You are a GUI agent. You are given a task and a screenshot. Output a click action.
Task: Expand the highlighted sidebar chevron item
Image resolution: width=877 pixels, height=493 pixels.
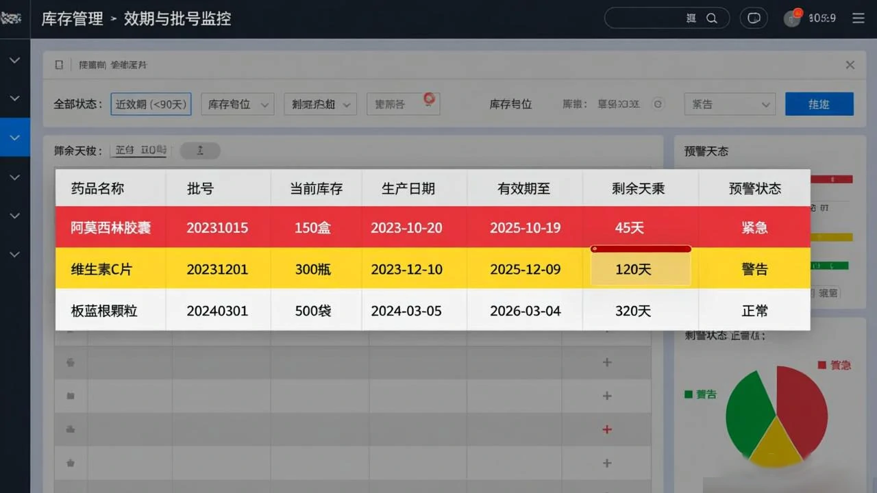coord(14,137)
